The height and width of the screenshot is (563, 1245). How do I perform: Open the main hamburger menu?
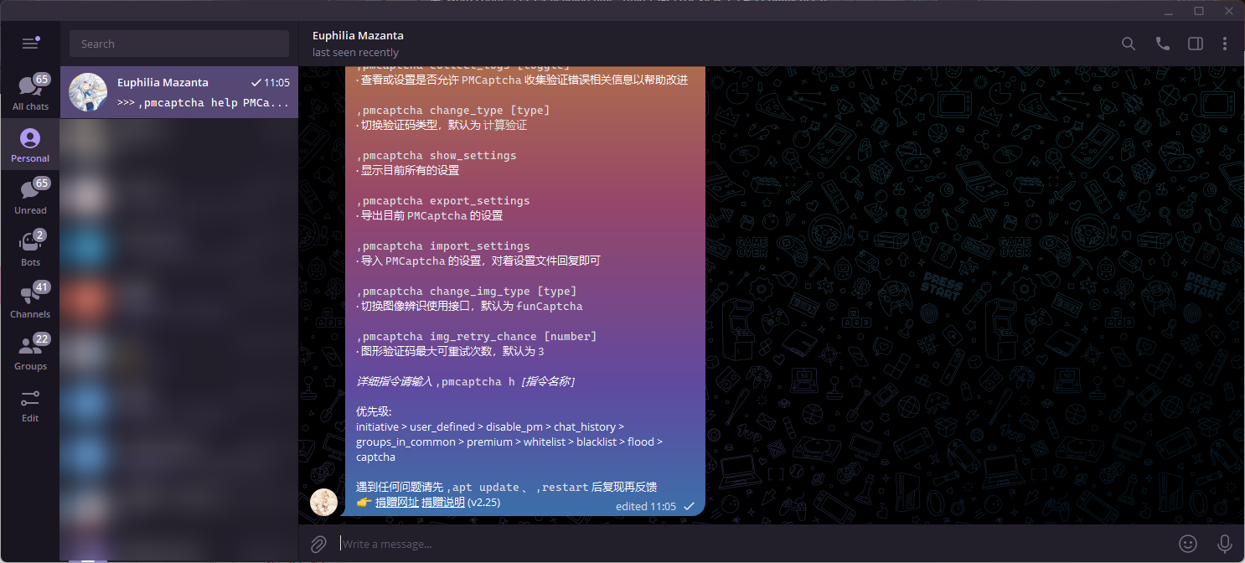tap(30, 43)
